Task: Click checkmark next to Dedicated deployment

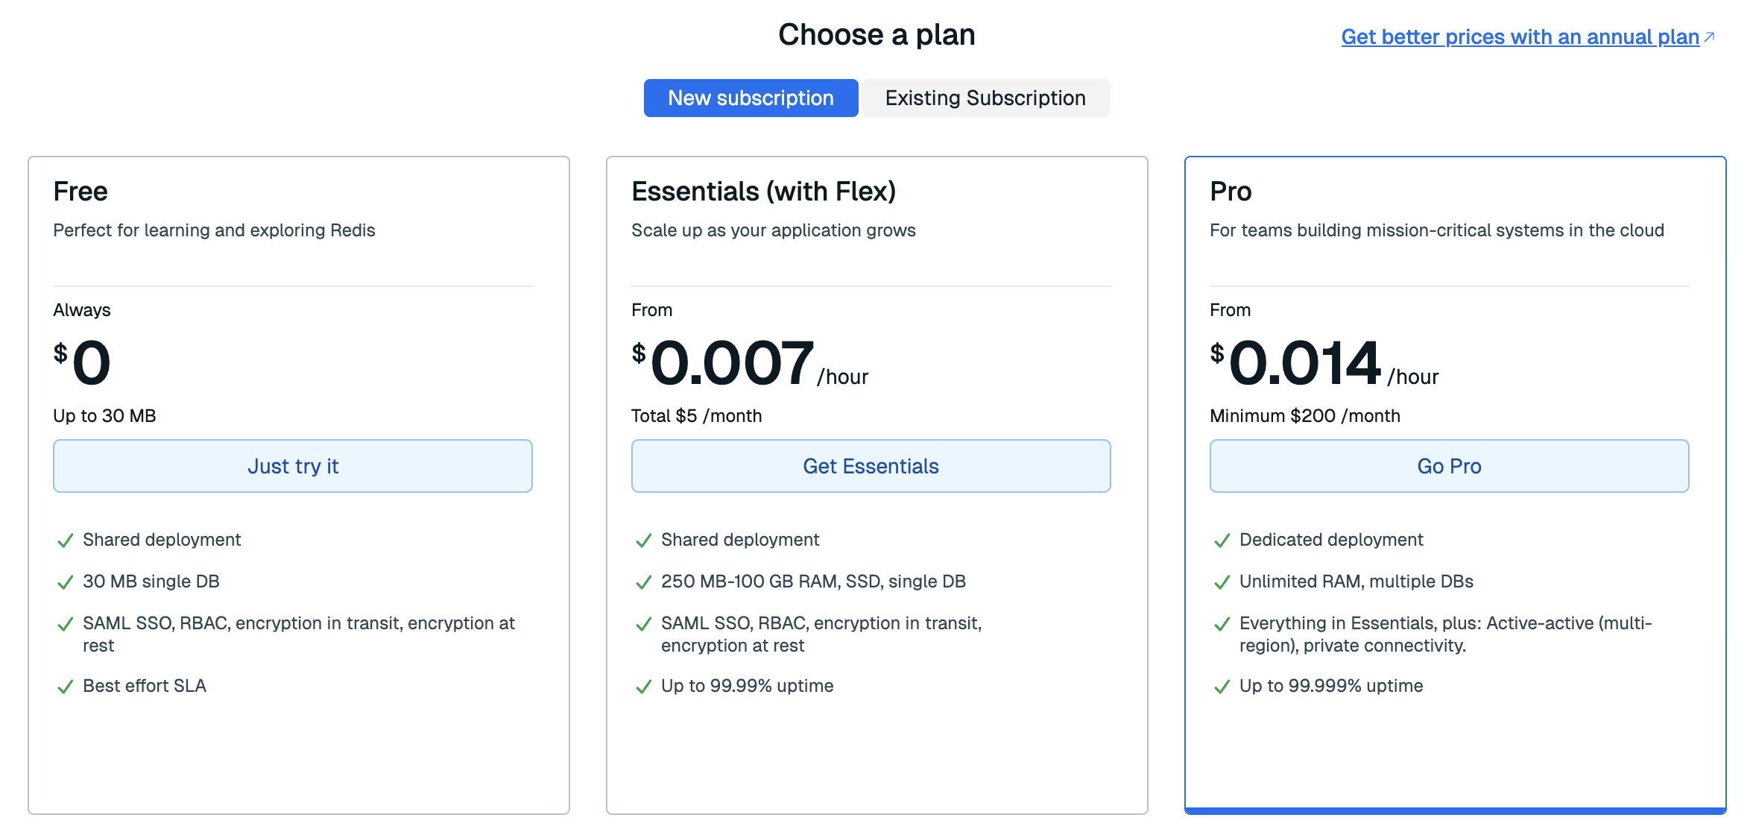Action: click(x=1222, y=541)
